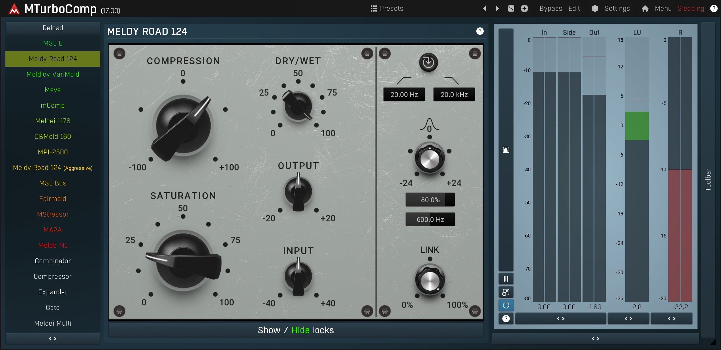
Task: Click the add preset plus icon
Action: tap(524, 8)
